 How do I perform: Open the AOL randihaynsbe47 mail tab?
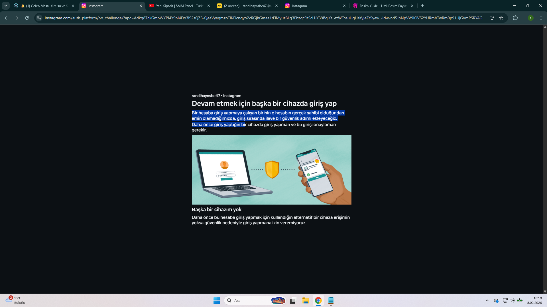point(248,6)
